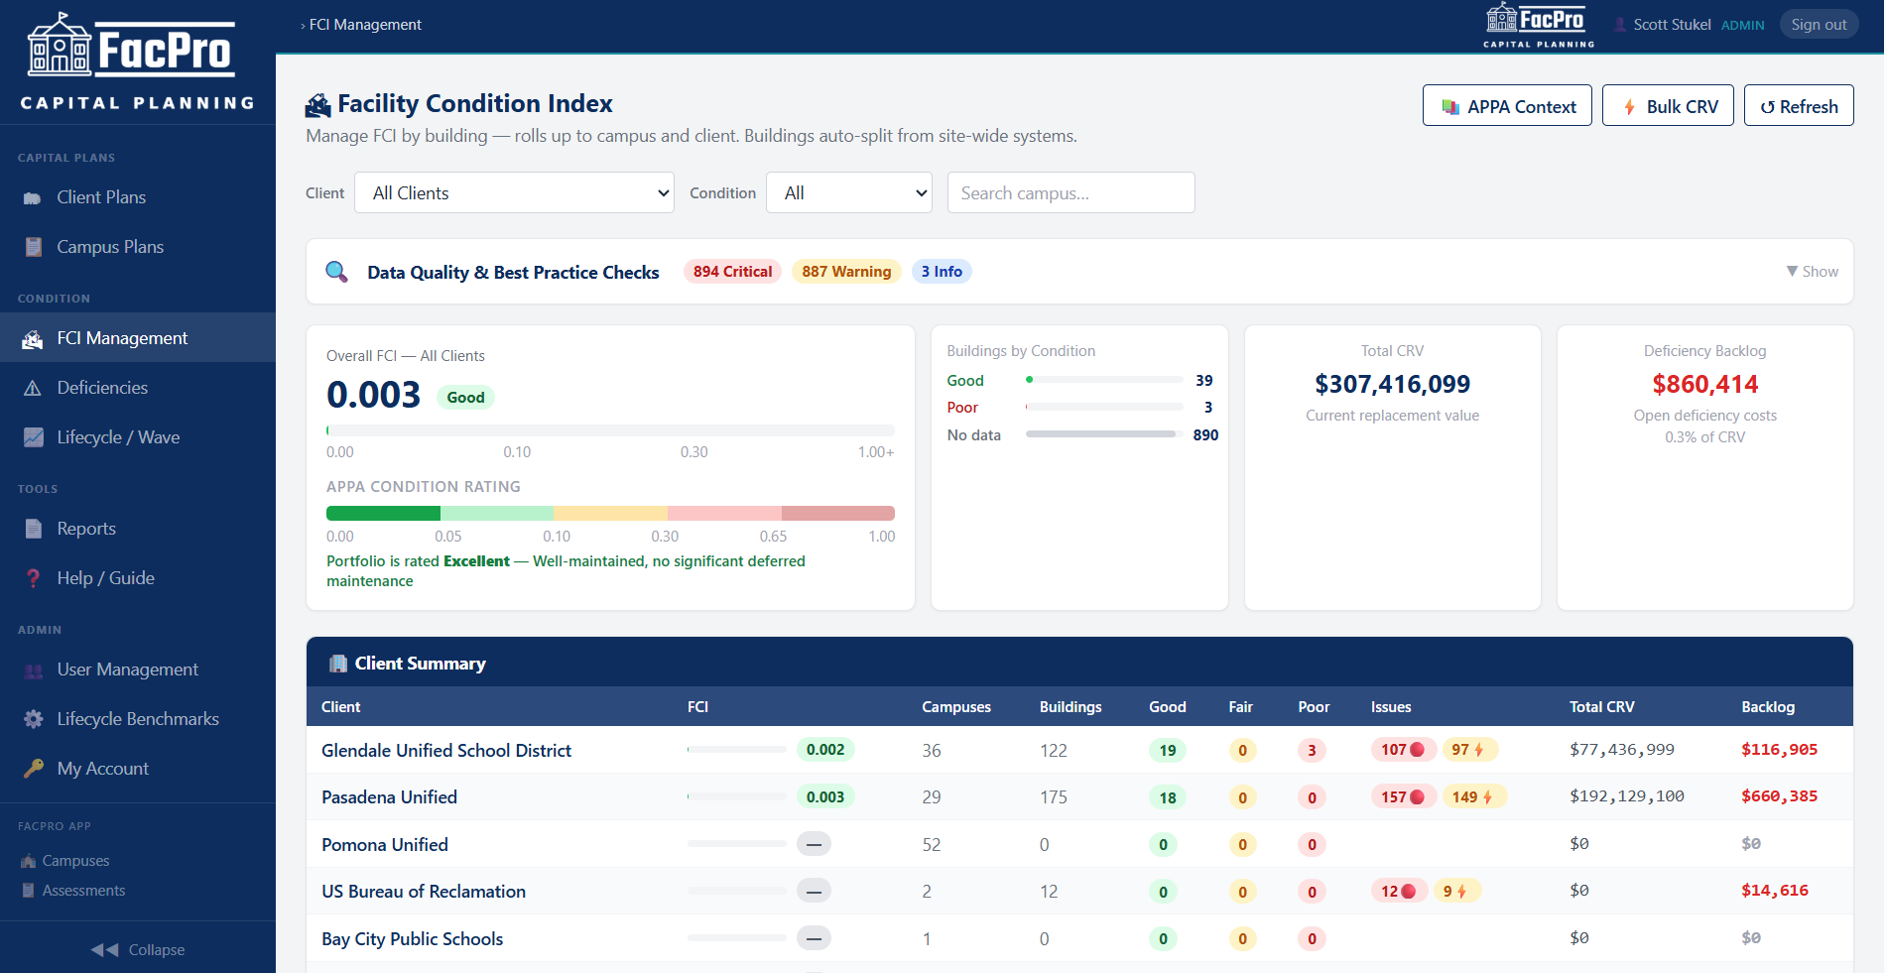Click the FCI Management sidebar icon

tap(33, 338)
